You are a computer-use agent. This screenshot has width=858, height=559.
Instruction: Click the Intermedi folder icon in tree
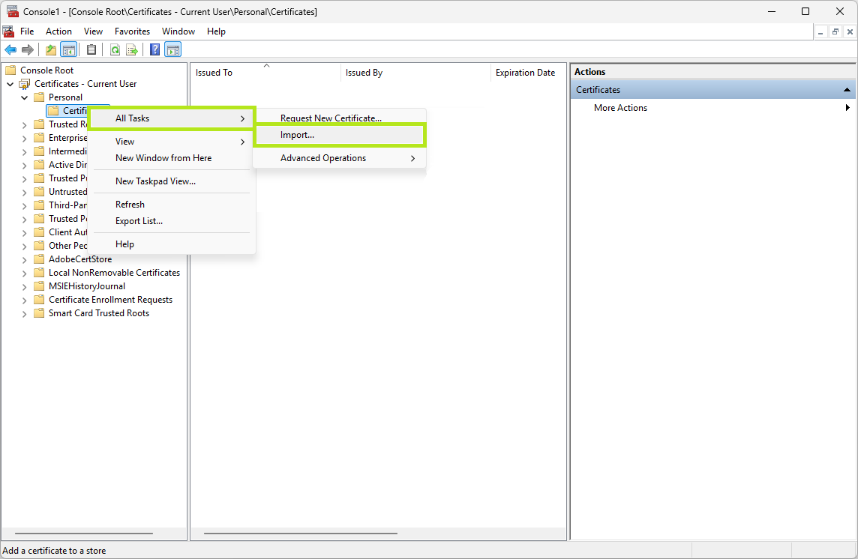(x=39, y=151)
